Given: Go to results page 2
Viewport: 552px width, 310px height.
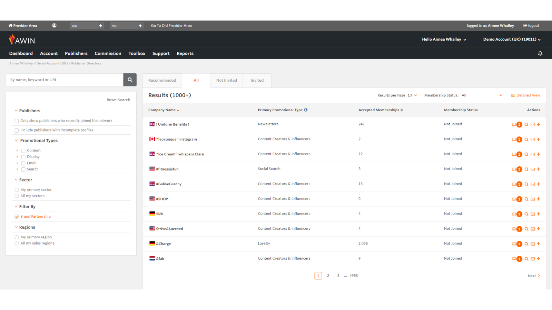Looking at the screenshot, I should coord(328,276).
